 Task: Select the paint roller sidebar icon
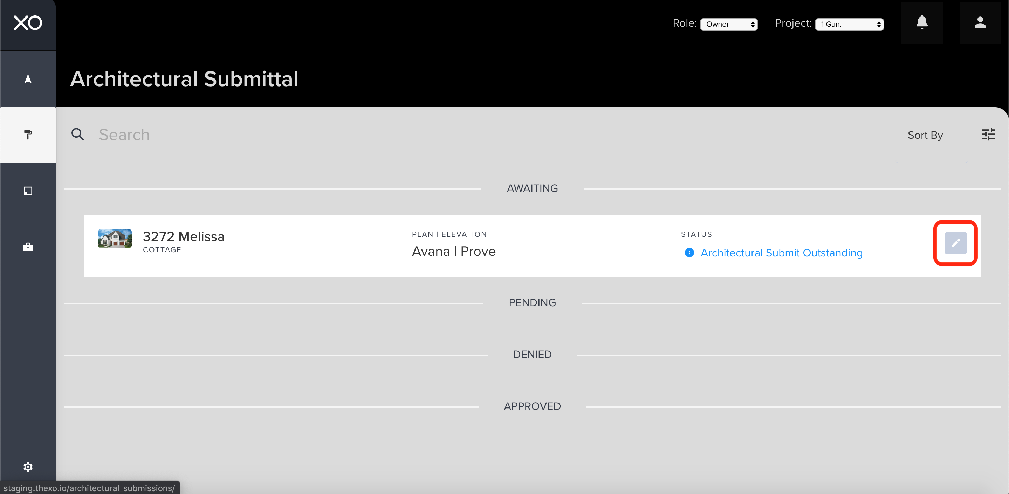(28, 135)
